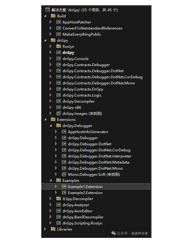The image size is (183, 240).
Task: Expand the Roslyn folder
Action: click(50, 46)
